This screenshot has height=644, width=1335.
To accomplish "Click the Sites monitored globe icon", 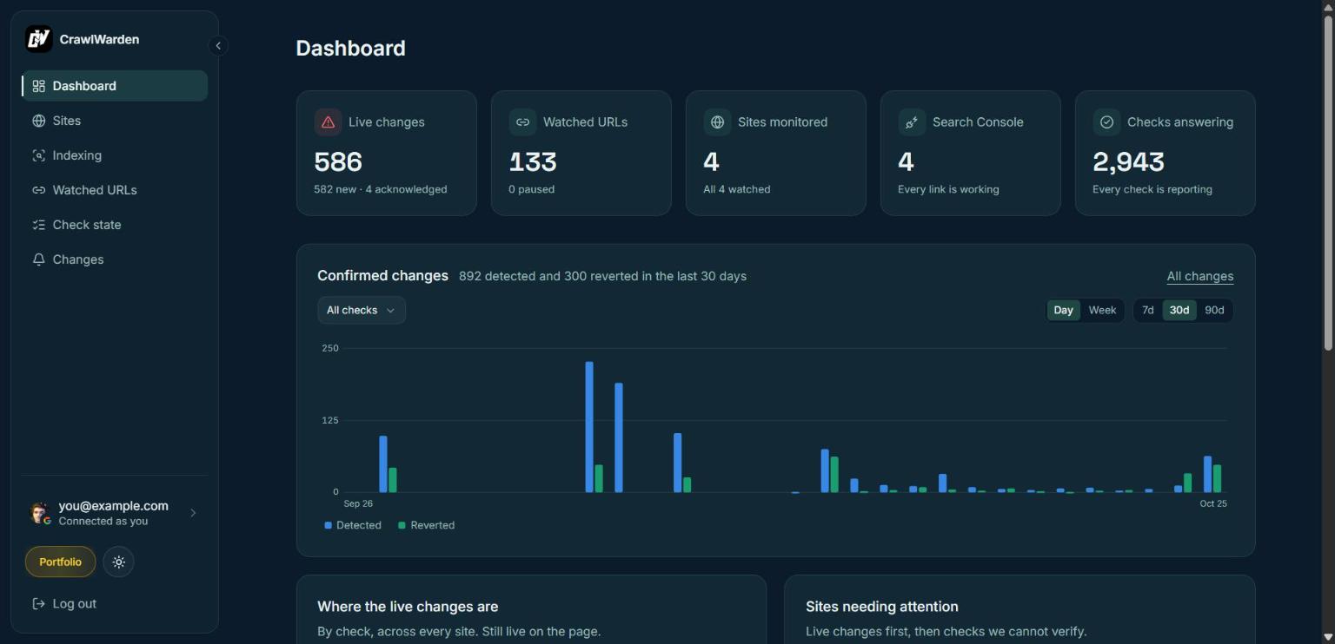I will point(717,122).
